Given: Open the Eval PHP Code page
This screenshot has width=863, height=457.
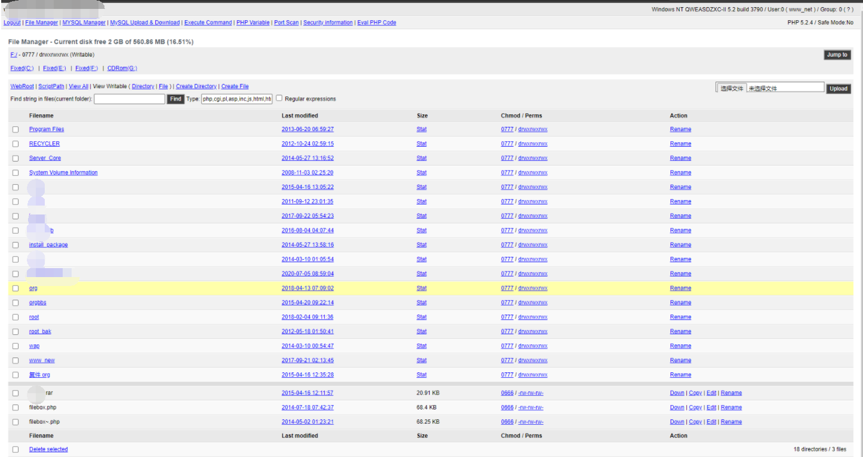Looking at the screenshot, I should [x=377, y=23].
